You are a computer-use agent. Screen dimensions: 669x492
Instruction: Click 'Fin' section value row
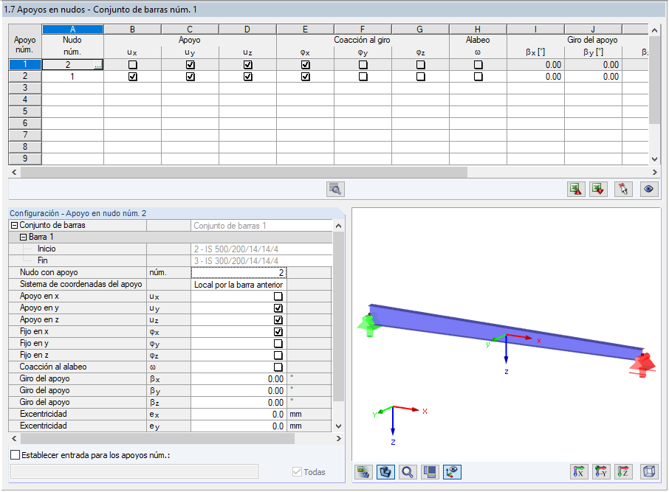(x=261, y=260)
